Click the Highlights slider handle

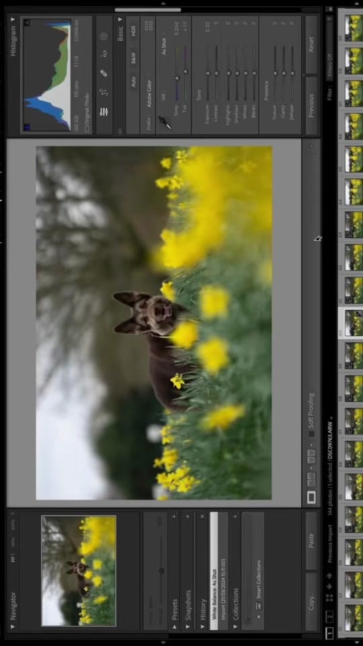pyautogui.click(x=229, y=73)
